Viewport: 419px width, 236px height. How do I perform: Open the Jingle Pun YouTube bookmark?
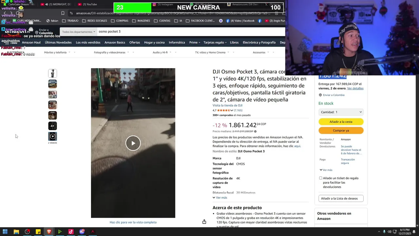pyautogui.click(x=275, y=21)
